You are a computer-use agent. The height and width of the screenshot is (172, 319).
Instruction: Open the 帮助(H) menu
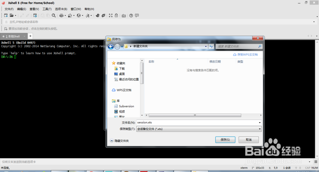[89, 9]
